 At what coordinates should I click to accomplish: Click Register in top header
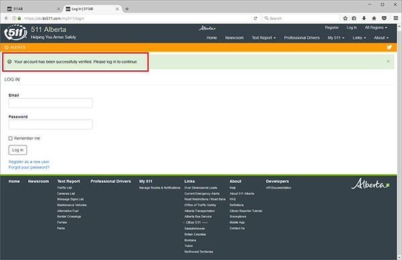click(x=332, y=27)
